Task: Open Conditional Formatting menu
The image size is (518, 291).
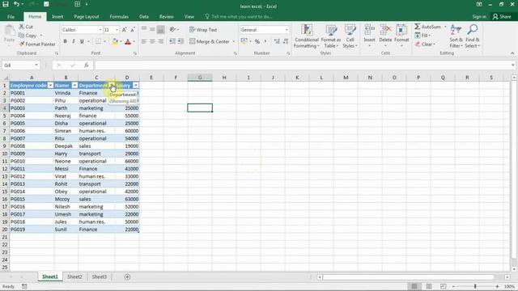Action: (x=307, y=36)
